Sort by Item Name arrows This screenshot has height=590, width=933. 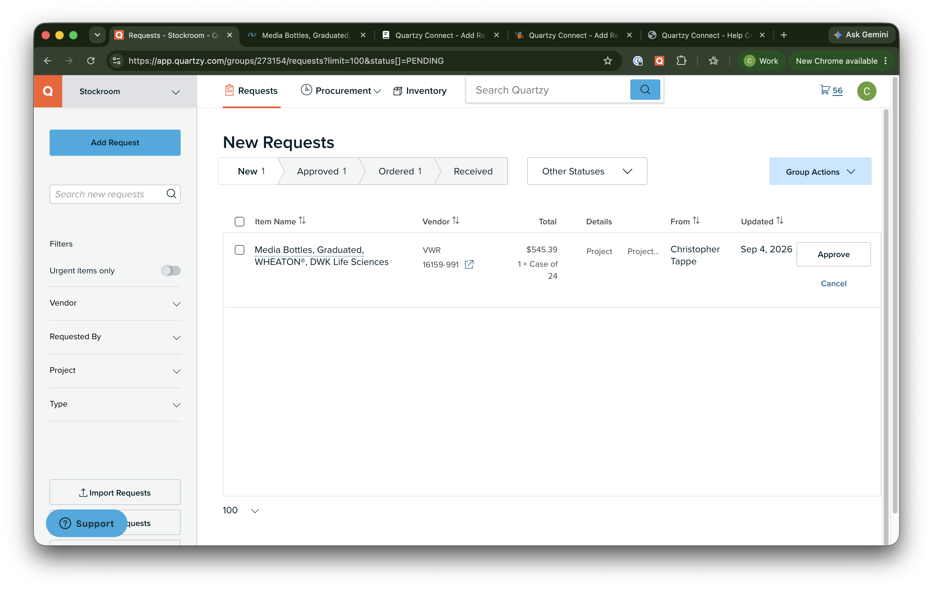302,220
